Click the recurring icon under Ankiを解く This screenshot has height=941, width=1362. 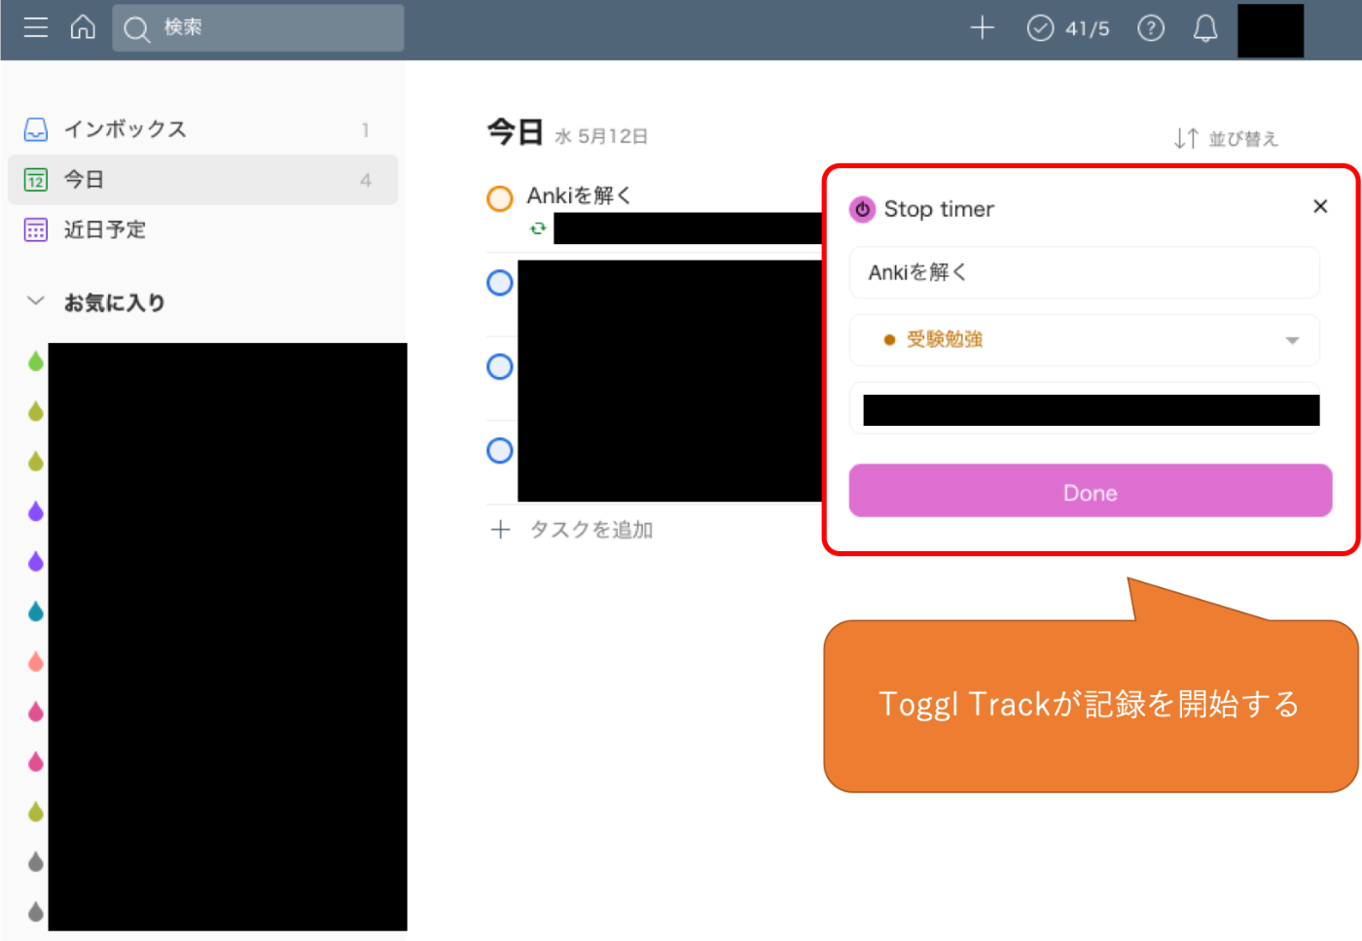538,228
